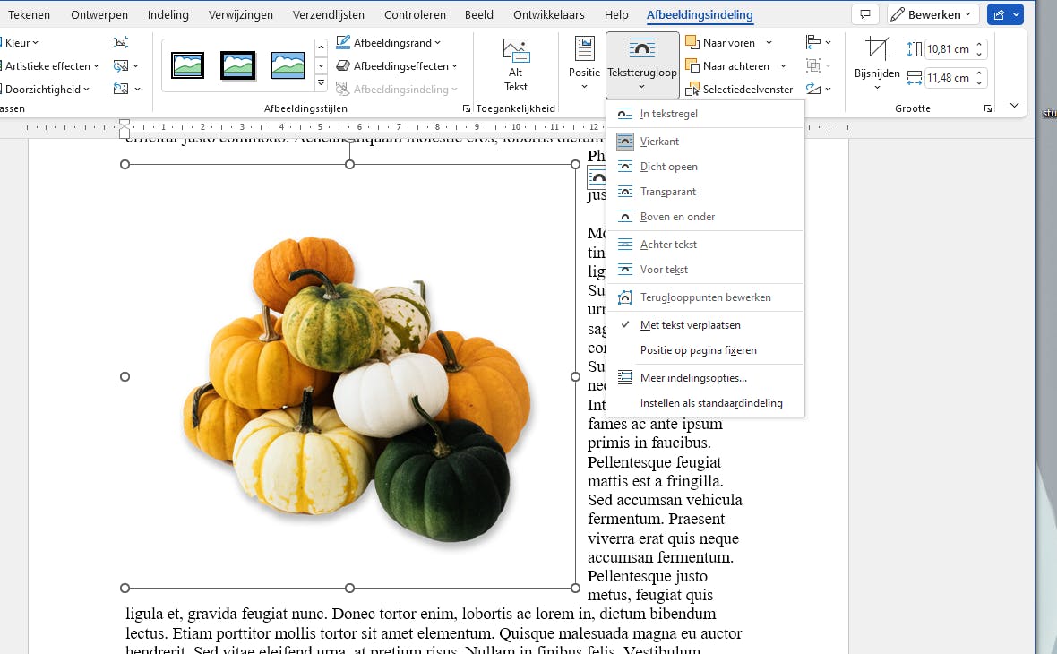Viewport: 1057px width, 654px height.
Task: Click Instellen als standaardindeling
Action: click(x=705, y=403)
